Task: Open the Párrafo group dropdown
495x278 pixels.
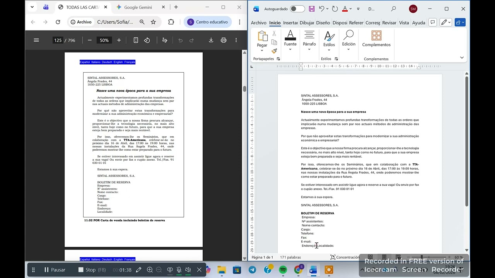Action: click(309, 40)
